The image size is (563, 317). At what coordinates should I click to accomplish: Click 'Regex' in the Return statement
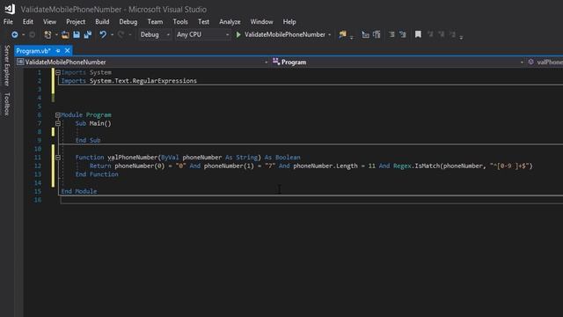pos(402,166)
